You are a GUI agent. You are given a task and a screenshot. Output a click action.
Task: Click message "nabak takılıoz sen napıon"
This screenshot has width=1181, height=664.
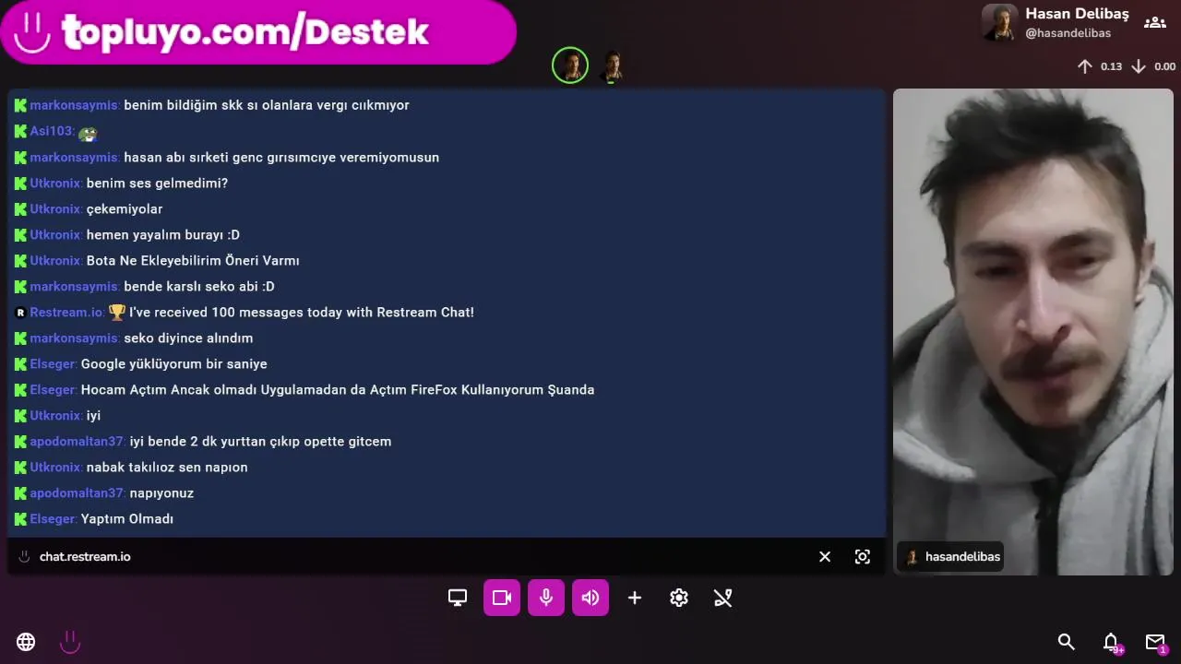pos(167,468)
